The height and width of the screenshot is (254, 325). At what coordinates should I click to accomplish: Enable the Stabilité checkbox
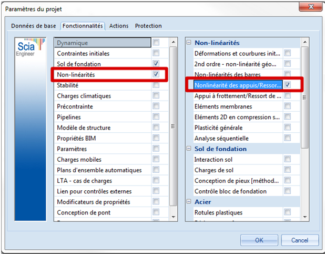click(156, 85)
